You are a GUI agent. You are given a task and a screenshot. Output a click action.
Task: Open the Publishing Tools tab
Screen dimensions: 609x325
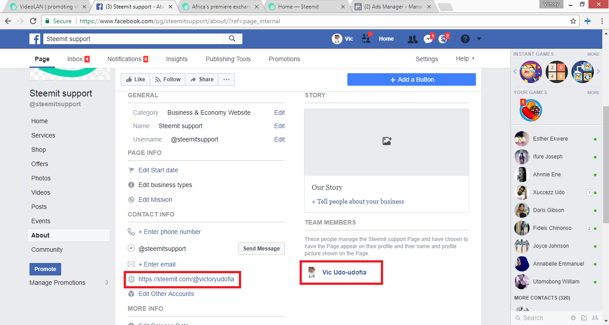[228, 59]
